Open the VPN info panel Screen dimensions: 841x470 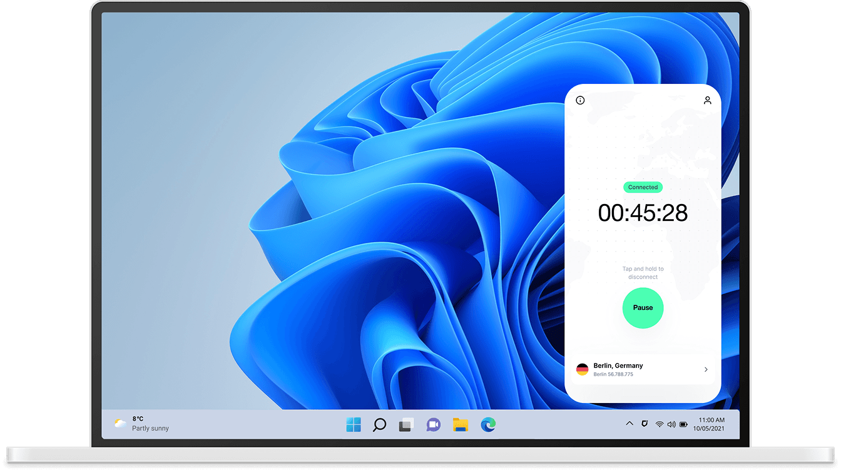pos(580,100)
